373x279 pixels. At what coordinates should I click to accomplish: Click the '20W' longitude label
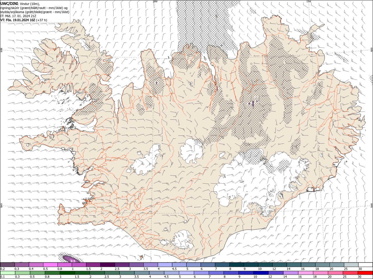point(155,1)
